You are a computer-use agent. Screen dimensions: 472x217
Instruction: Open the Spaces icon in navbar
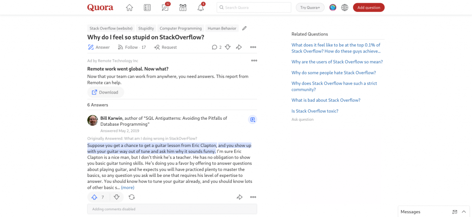(x=183, y=7)
